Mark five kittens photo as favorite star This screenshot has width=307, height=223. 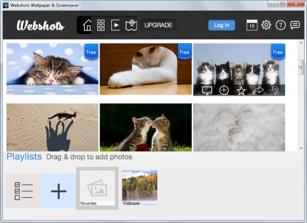click(x=241, y=91)
